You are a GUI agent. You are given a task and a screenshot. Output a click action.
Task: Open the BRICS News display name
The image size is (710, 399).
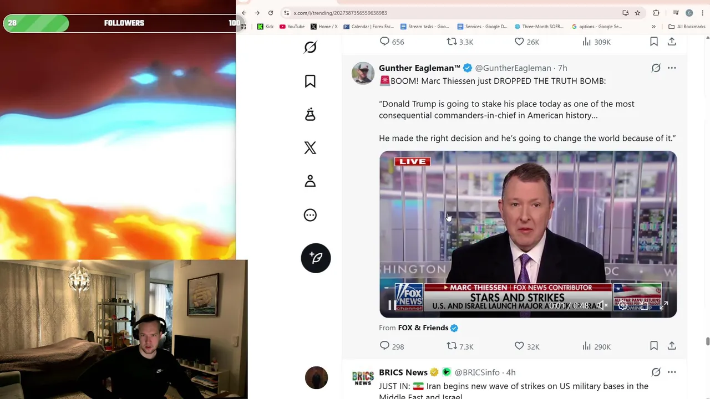(403, 372)
